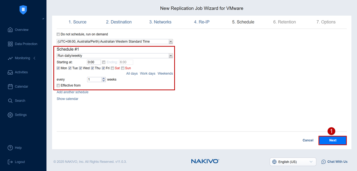
Task: Select Work days link
Action: pyautogui.click(x=147, y=74)
